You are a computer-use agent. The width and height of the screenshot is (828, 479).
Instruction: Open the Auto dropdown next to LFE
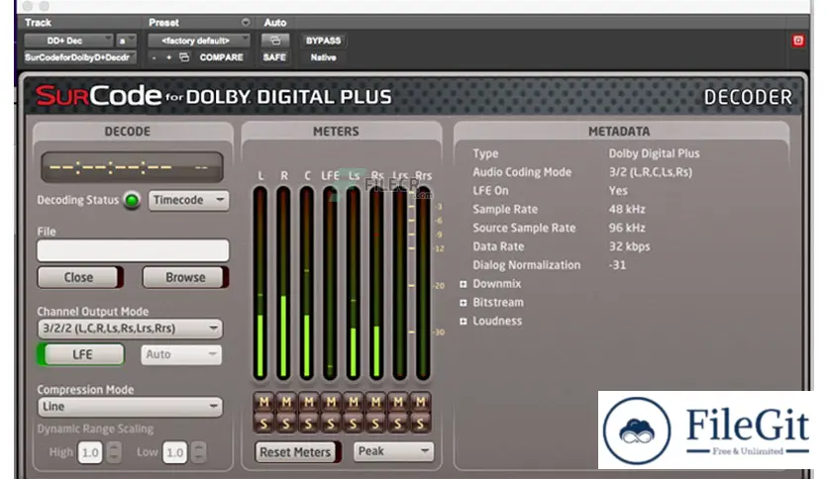181,354
